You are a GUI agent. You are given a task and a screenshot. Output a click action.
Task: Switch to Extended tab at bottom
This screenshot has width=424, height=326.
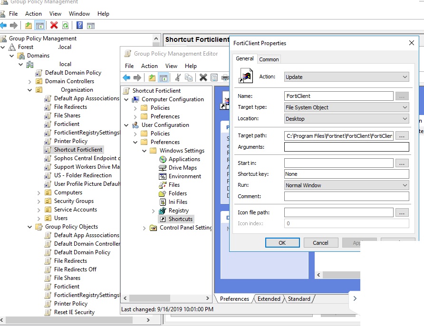click(269, 299)
